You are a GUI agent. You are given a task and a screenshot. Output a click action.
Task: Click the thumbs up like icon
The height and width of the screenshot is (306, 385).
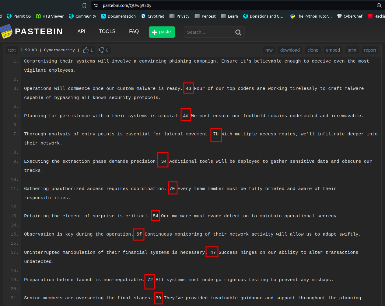86,50
